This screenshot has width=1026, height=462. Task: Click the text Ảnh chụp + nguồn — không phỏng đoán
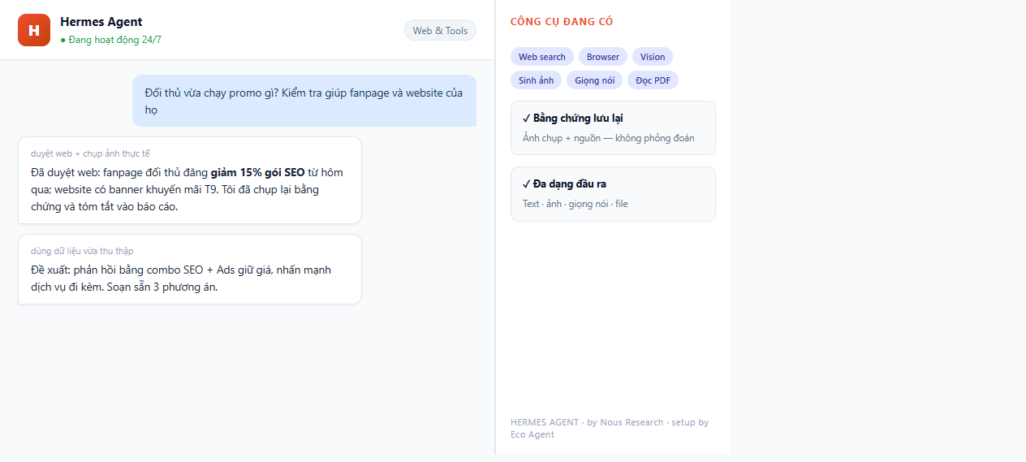(x=609, y=138)
